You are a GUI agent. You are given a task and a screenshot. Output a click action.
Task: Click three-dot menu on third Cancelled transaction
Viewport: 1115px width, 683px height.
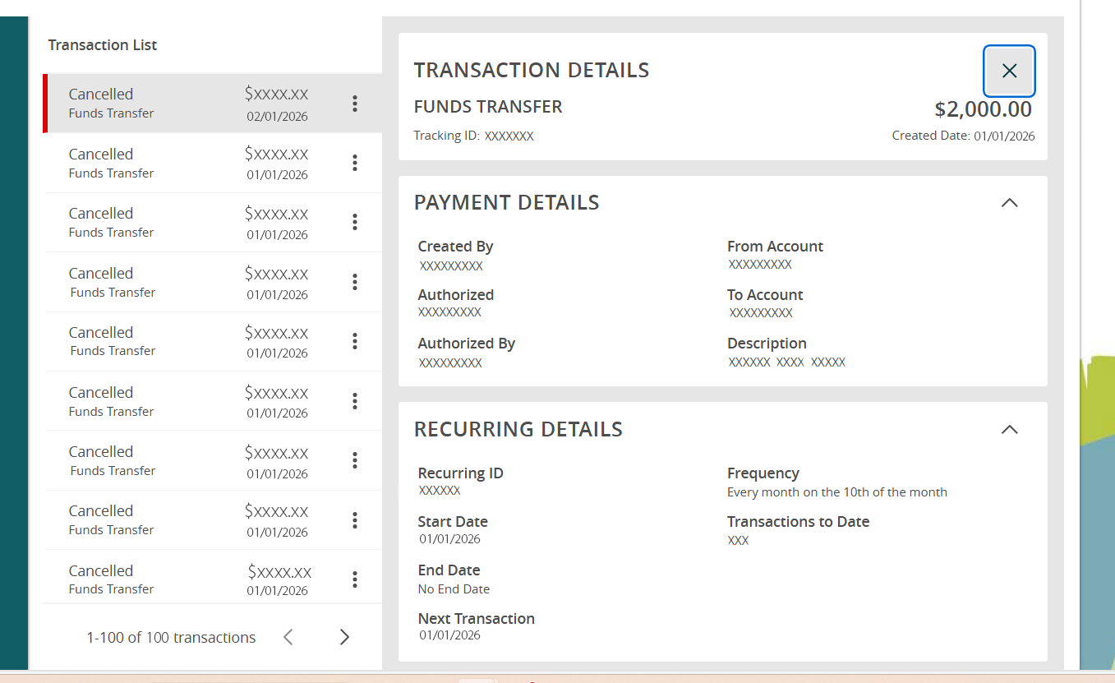pos(355,222)
